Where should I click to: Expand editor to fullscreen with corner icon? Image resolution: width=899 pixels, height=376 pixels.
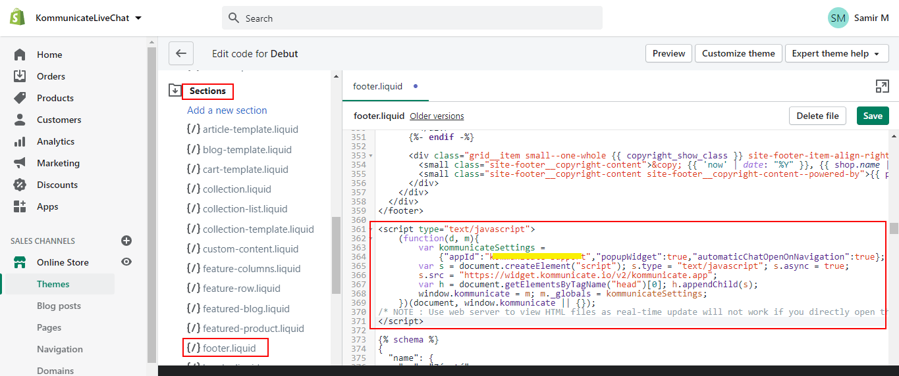point(882,86)
